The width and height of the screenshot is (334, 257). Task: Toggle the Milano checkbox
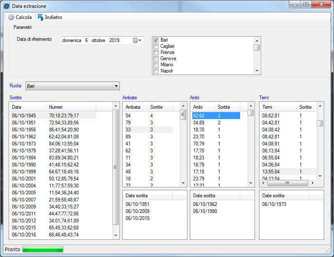pos(156,65)
